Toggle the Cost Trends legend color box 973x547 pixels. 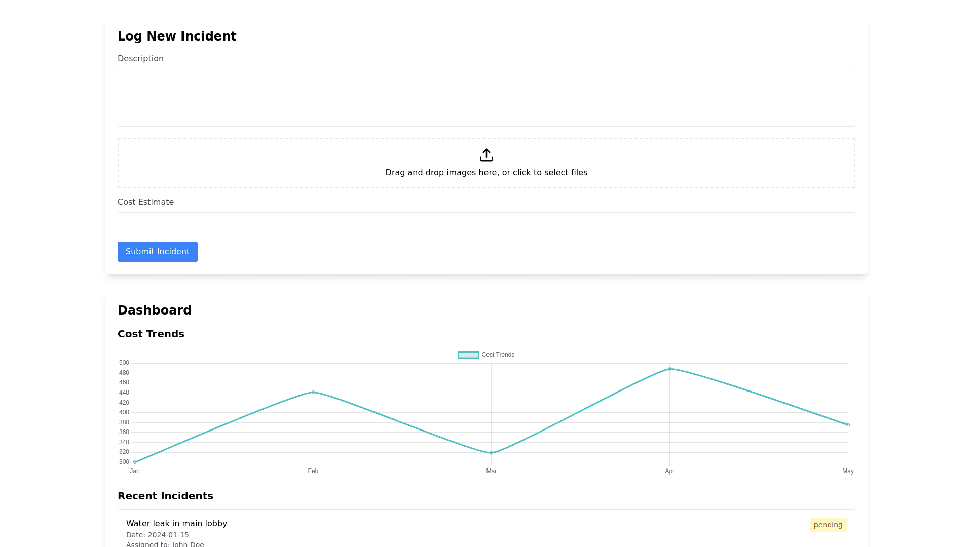[468, 355]
